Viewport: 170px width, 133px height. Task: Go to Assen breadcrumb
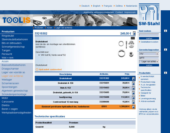coord(49,28)
